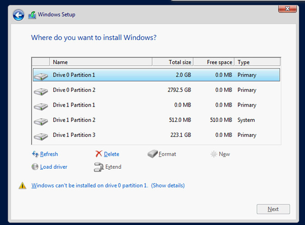Sort by the Name column header
The height and width of the screenshot is (225, 305).
[60, 62]
